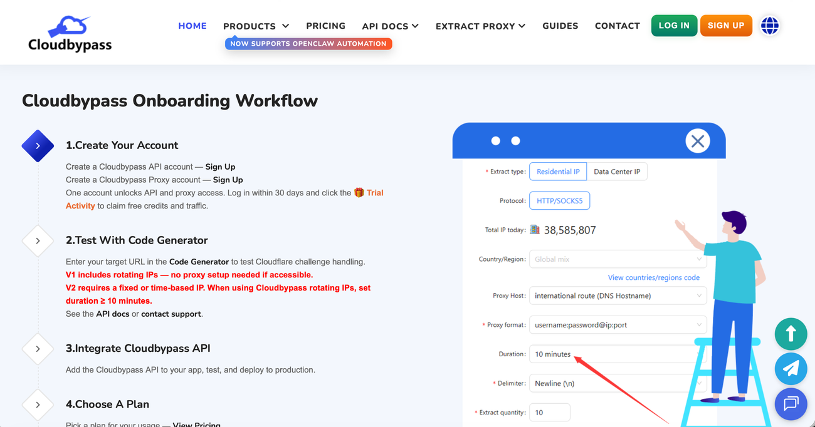Go to the HOME nav item

(x=192, y=26)
